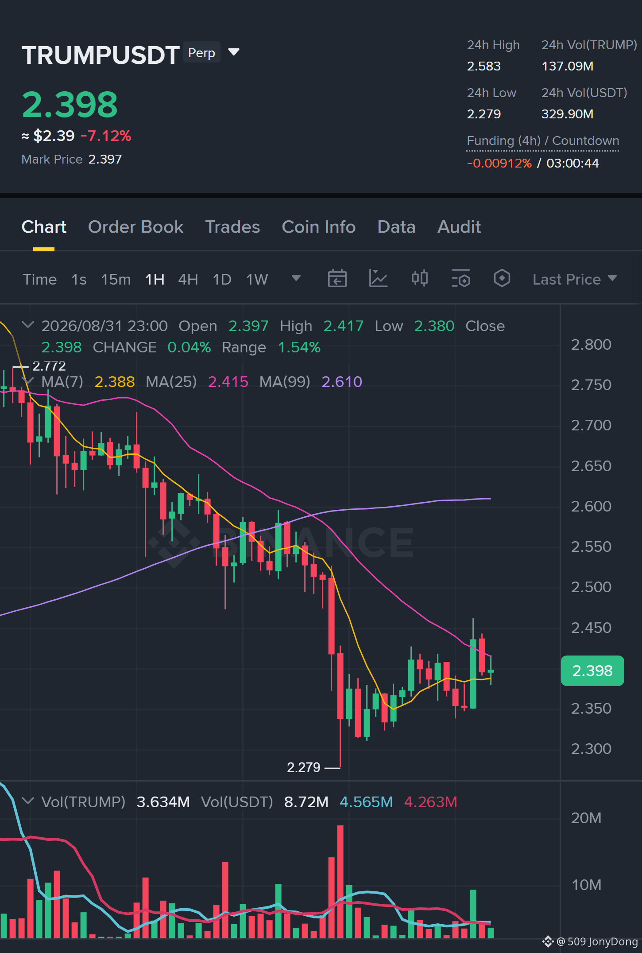The image size is (642, 953).
Task: Select the 1D time interval
Action: point(222,279)
